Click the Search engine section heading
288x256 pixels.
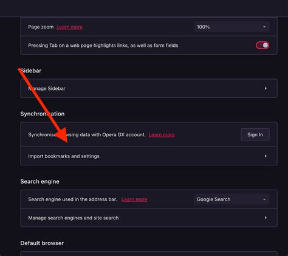coord(39,182)
